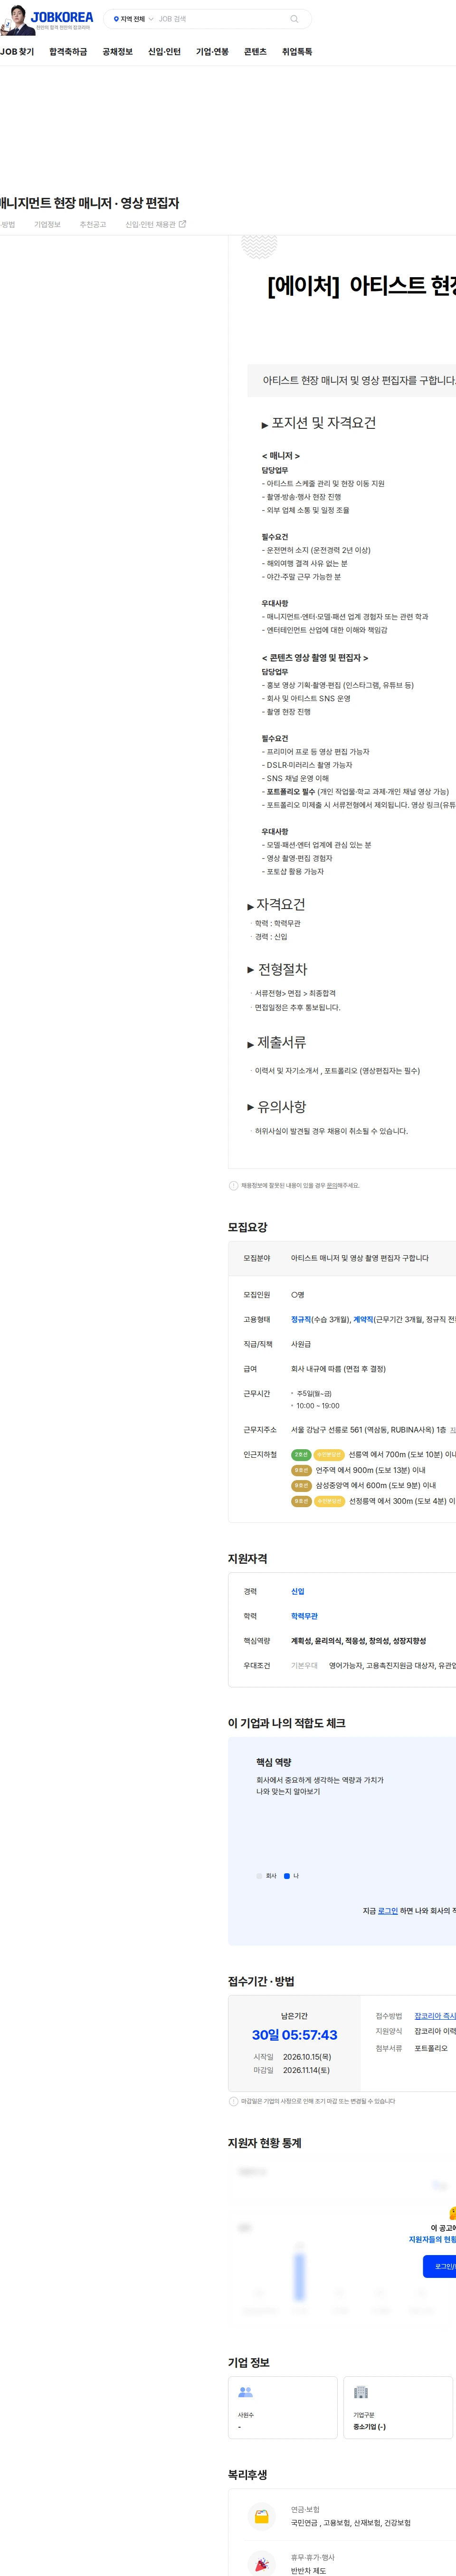The height and width of the screenshot is (2576, 456).
Task: Click the 나 blue legend dot
Action: point(287,1876)
